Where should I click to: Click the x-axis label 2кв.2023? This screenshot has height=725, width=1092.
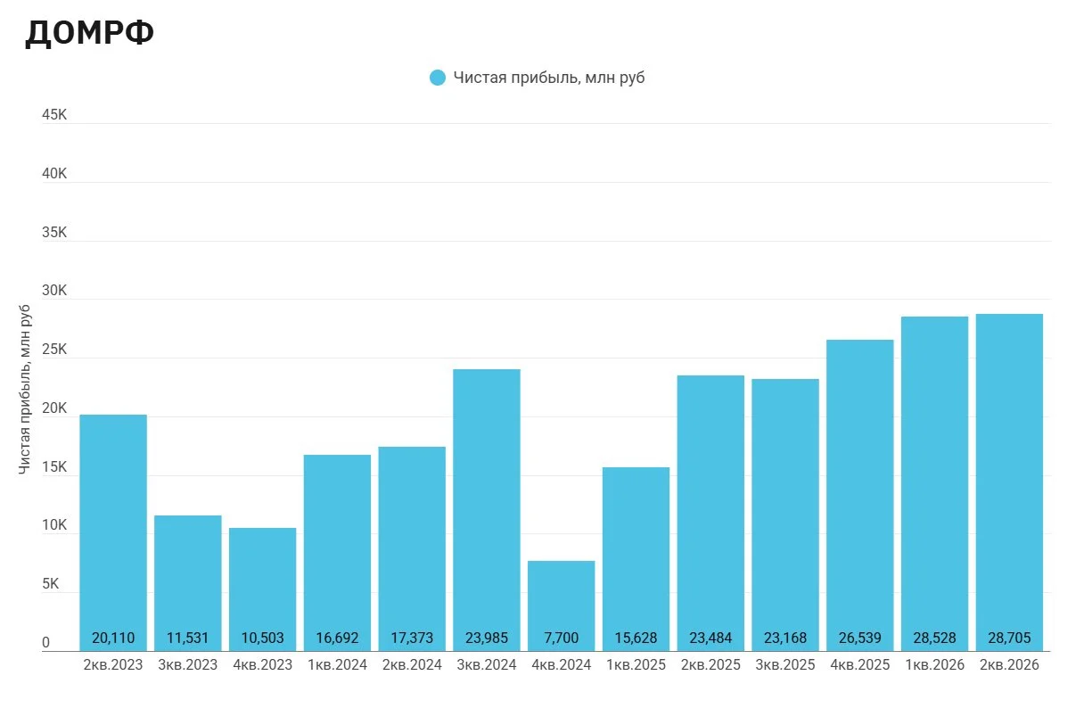[x=113, y=665]
